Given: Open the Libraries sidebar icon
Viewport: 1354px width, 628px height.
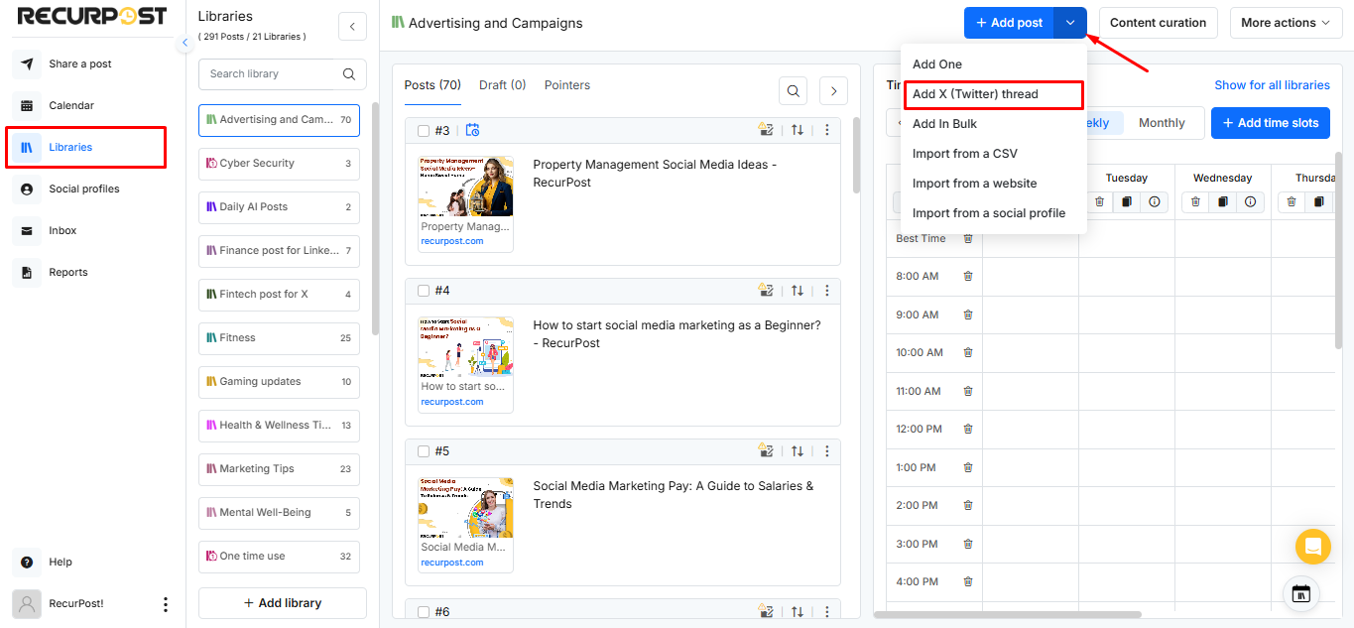Looking at the screenshot, I should click(x=27, y=147).
